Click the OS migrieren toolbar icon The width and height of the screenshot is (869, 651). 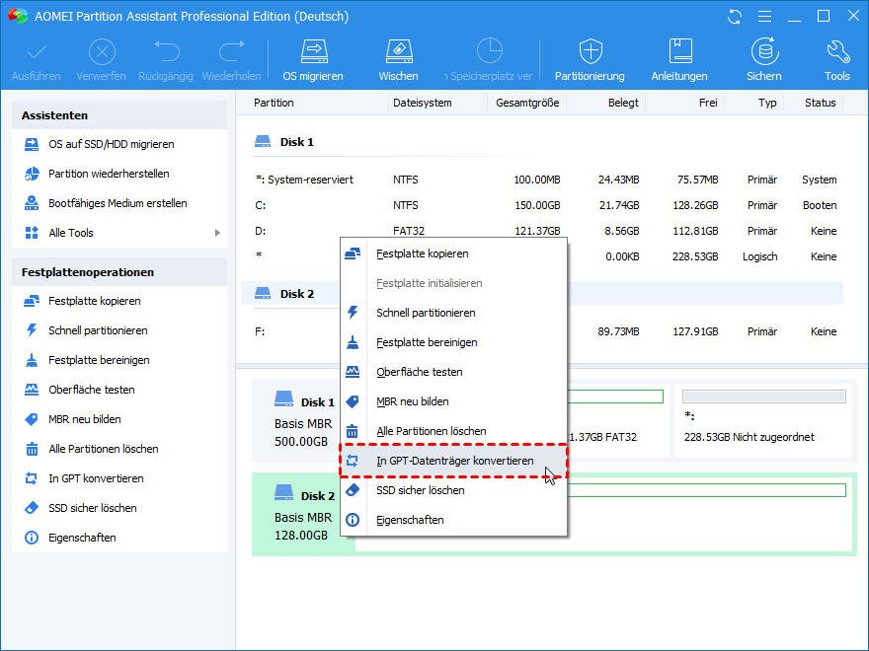pyautogui.click(x=313, y=52)
